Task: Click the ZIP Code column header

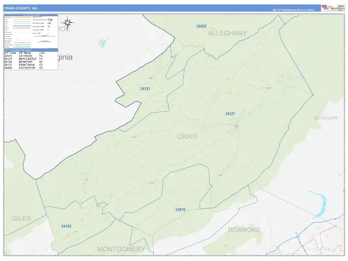Action: (x=10, y=53)
